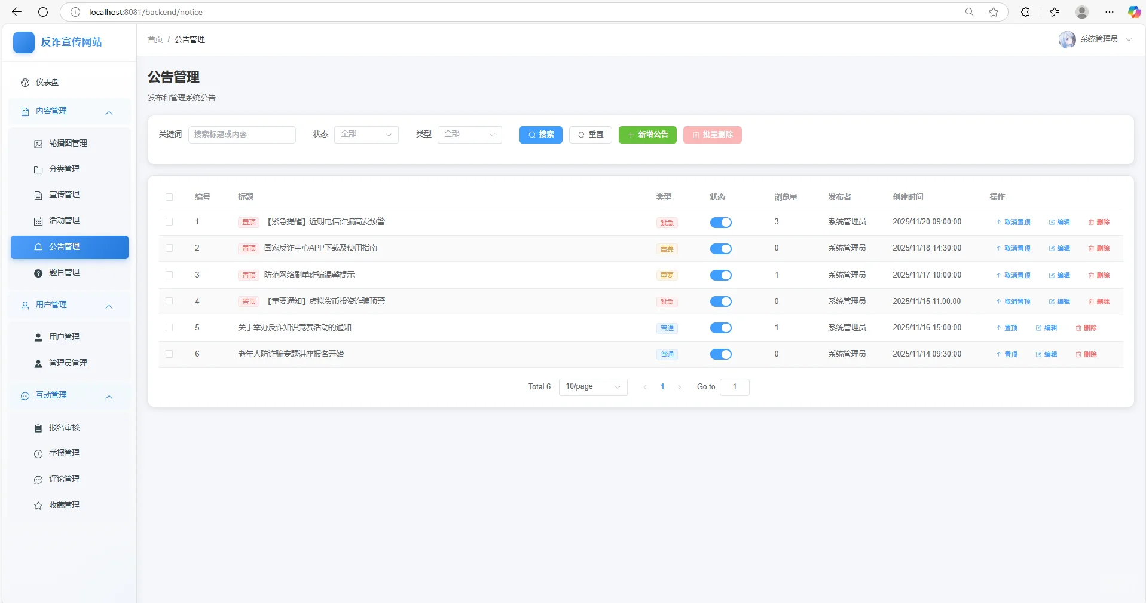
Task: Select 宣传管理 in the content menu
Action: click(63, 194)
